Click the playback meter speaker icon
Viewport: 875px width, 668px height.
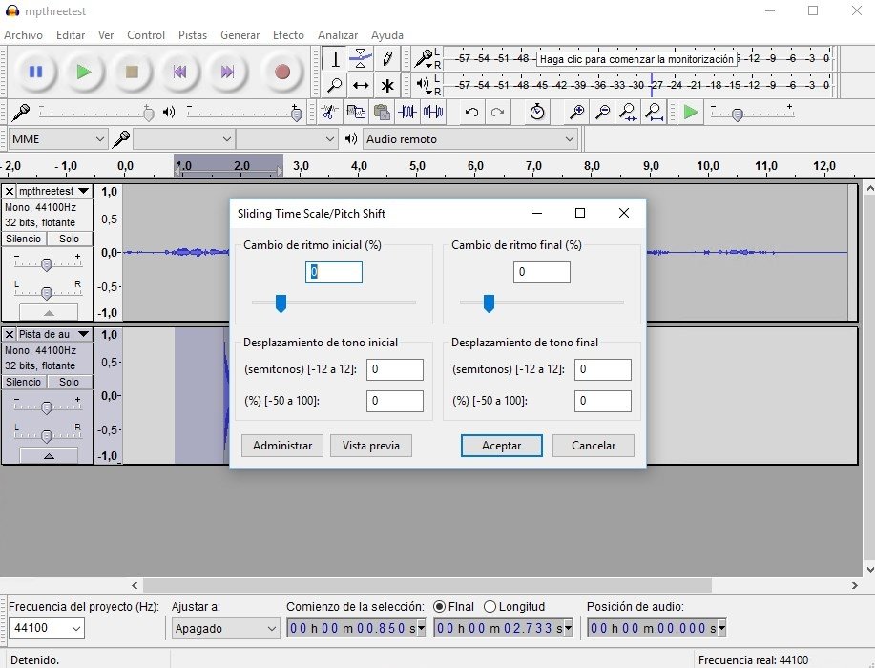click(423, 85)
